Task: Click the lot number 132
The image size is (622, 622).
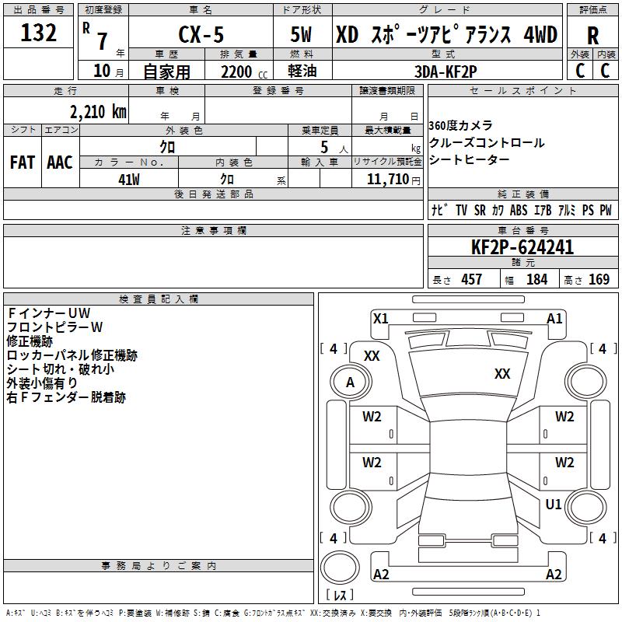Action: click(x=38, y=33)
